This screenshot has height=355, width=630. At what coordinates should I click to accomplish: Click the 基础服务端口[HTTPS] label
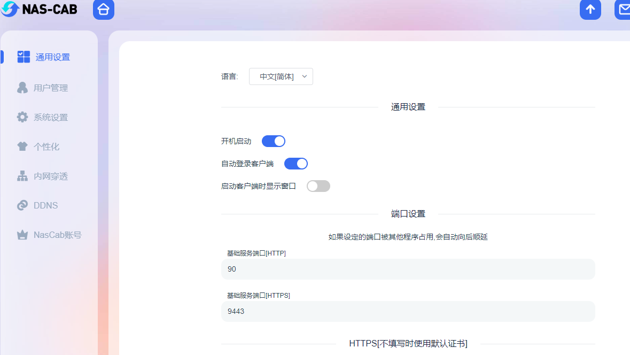click(x=258, y=296)
